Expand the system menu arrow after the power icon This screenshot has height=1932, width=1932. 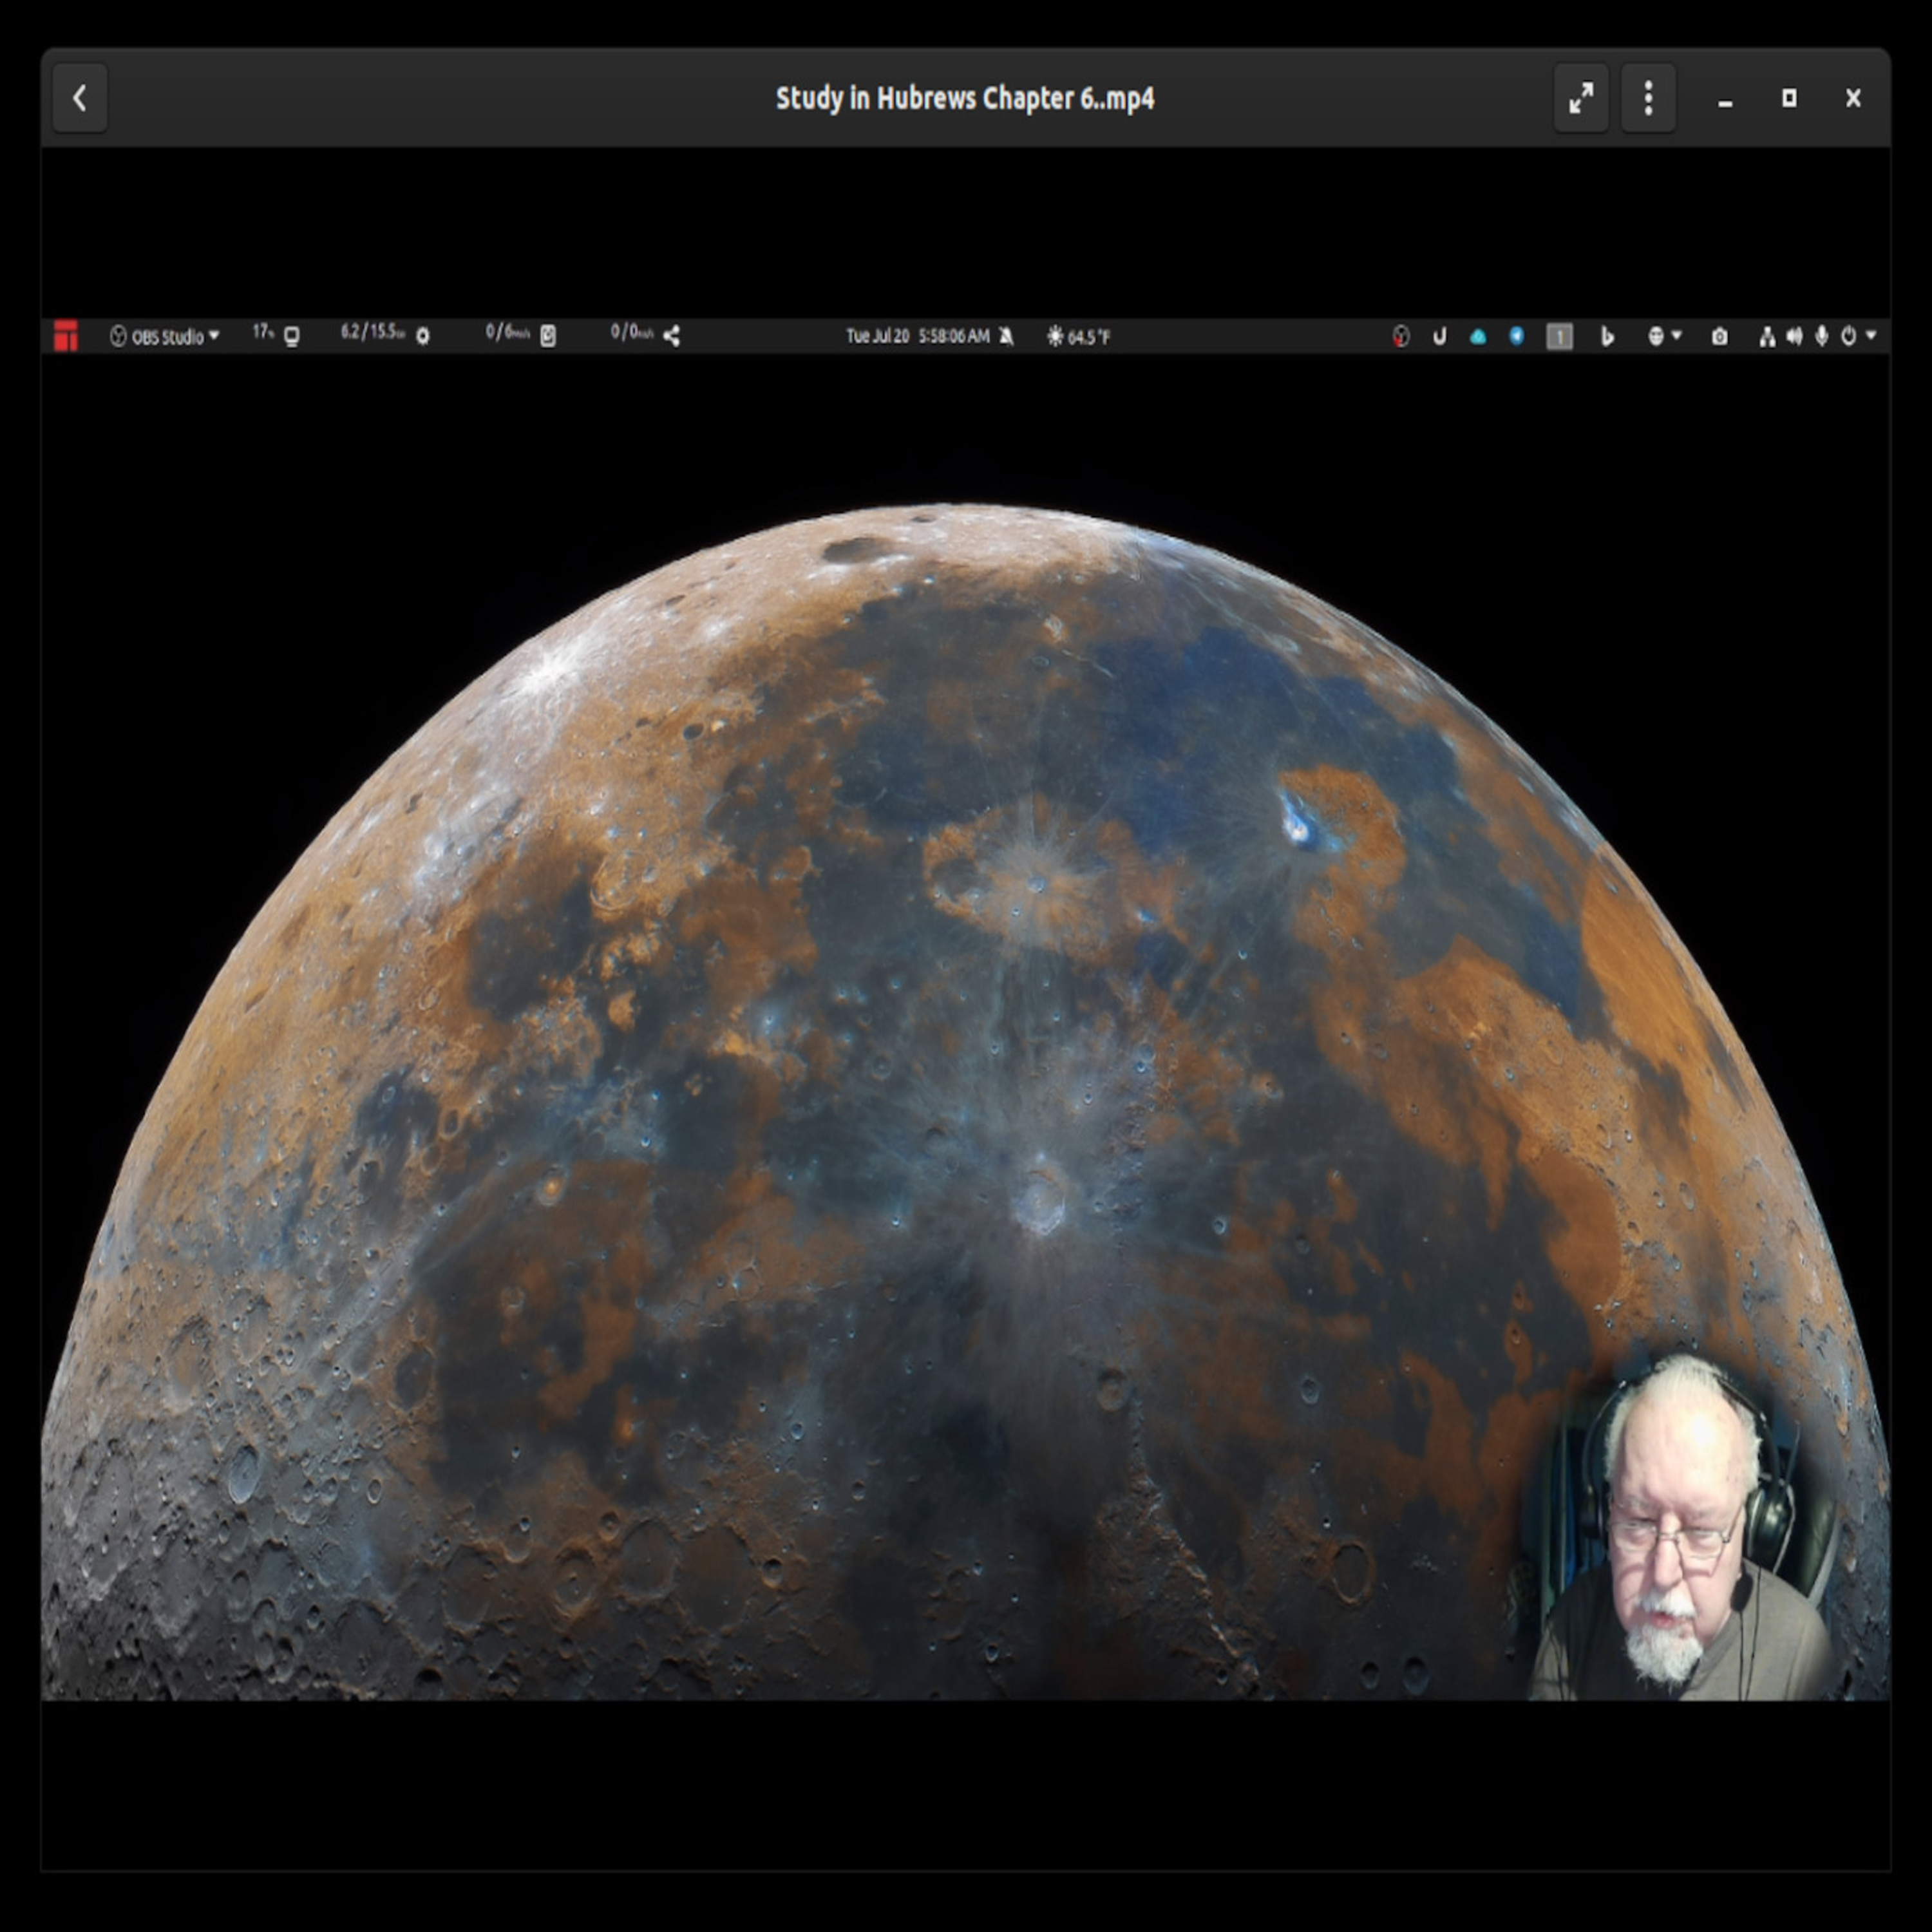click(1871, 335)
